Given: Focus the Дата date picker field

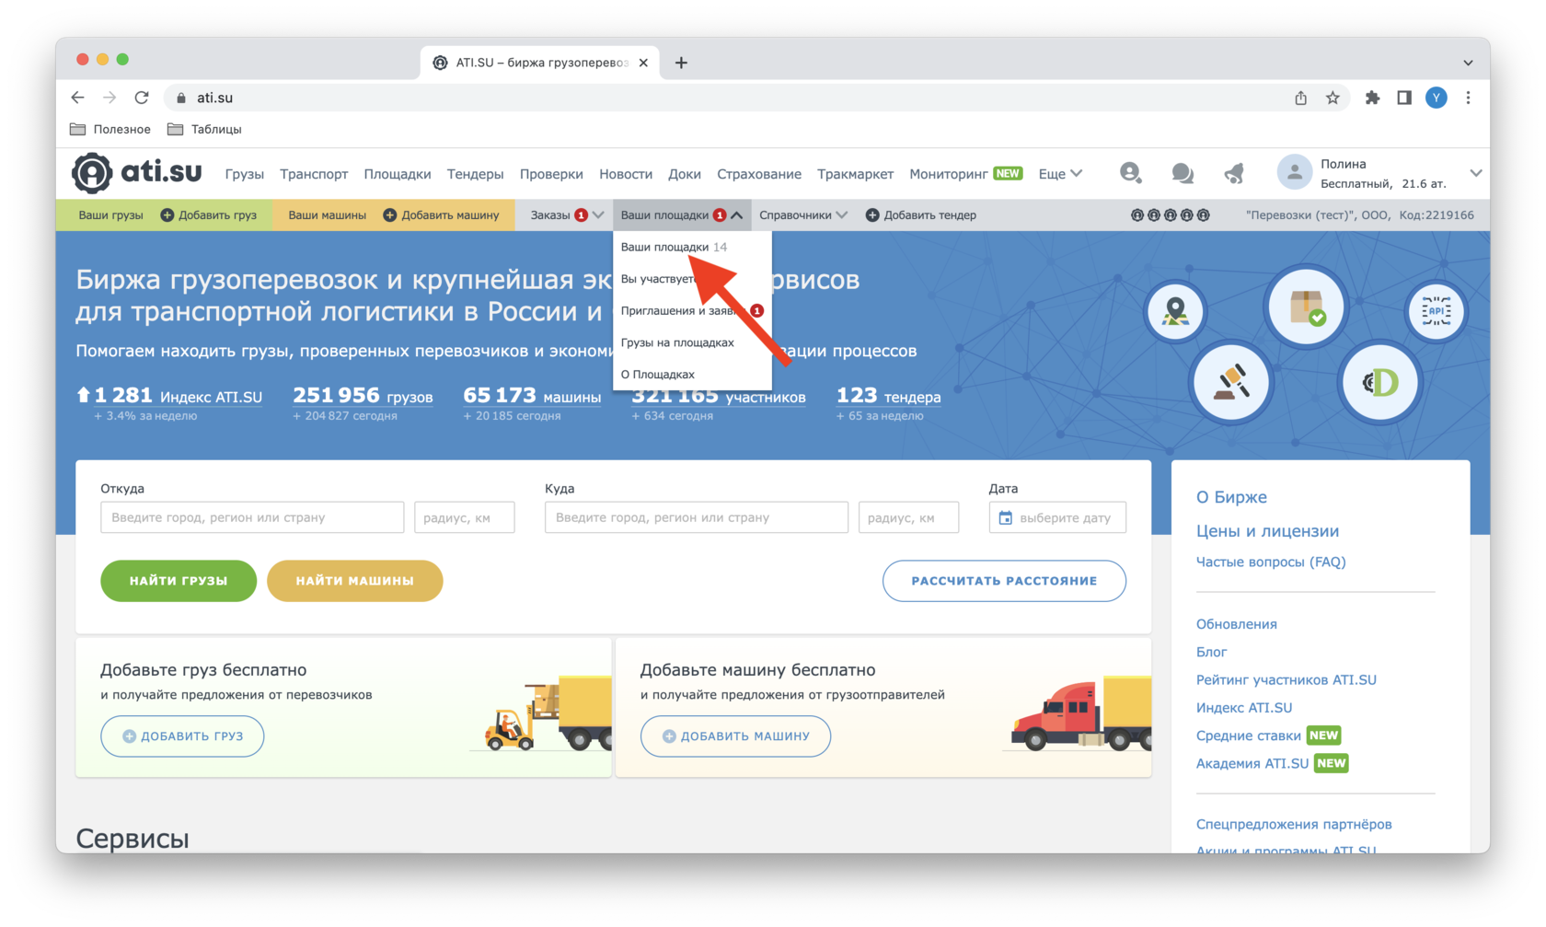Looking at the screenshot, I should [1057, 517].
